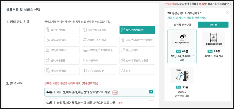The height and width of the screenshot is (109, 234).
Task: Click the text 헤어, 네일, 피부관리샵 이름
Action: tap(182, 58)
